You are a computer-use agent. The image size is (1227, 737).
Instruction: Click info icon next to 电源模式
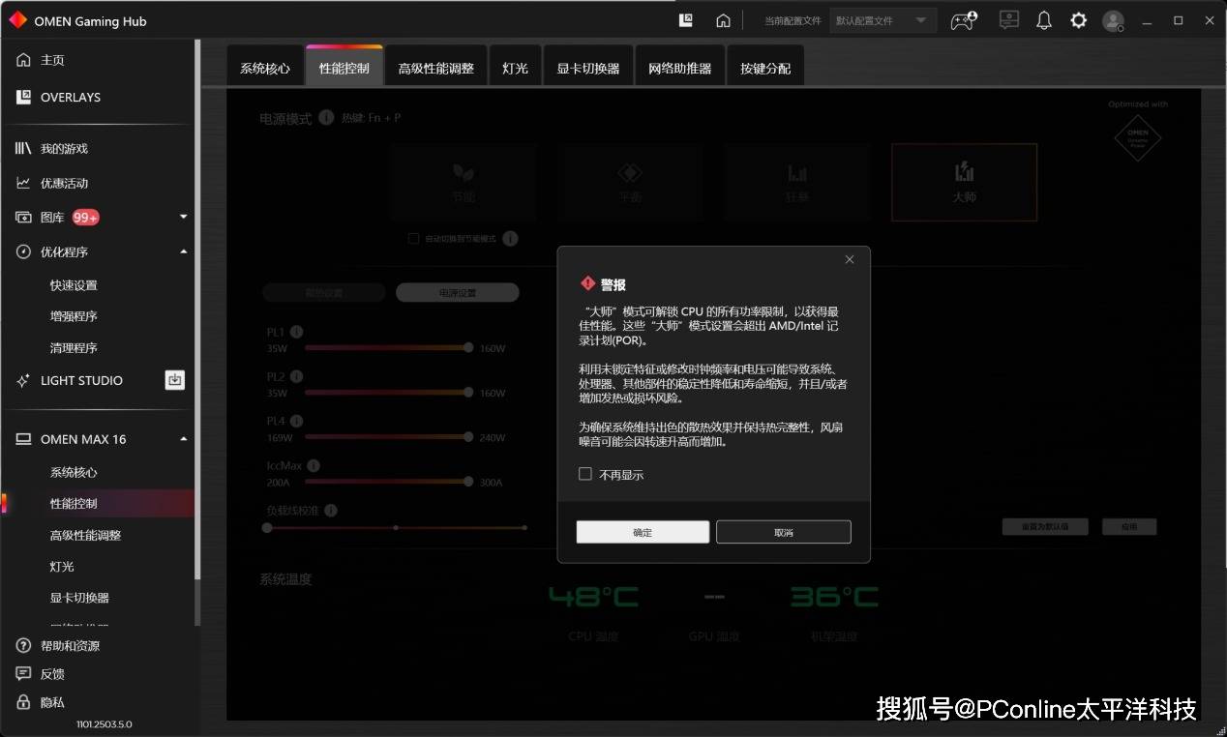click(326, 117)
